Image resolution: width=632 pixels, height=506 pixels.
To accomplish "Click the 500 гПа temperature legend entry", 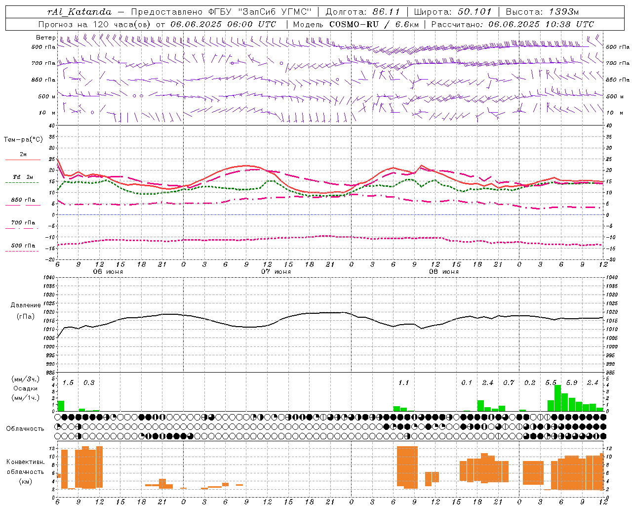I will click(x=23, y=246).
